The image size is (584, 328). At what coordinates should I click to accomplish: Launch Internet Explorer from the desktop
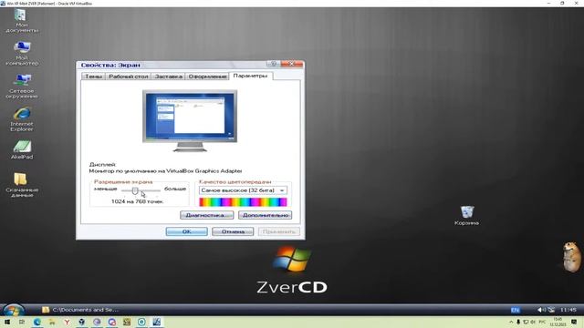[22, 119]
